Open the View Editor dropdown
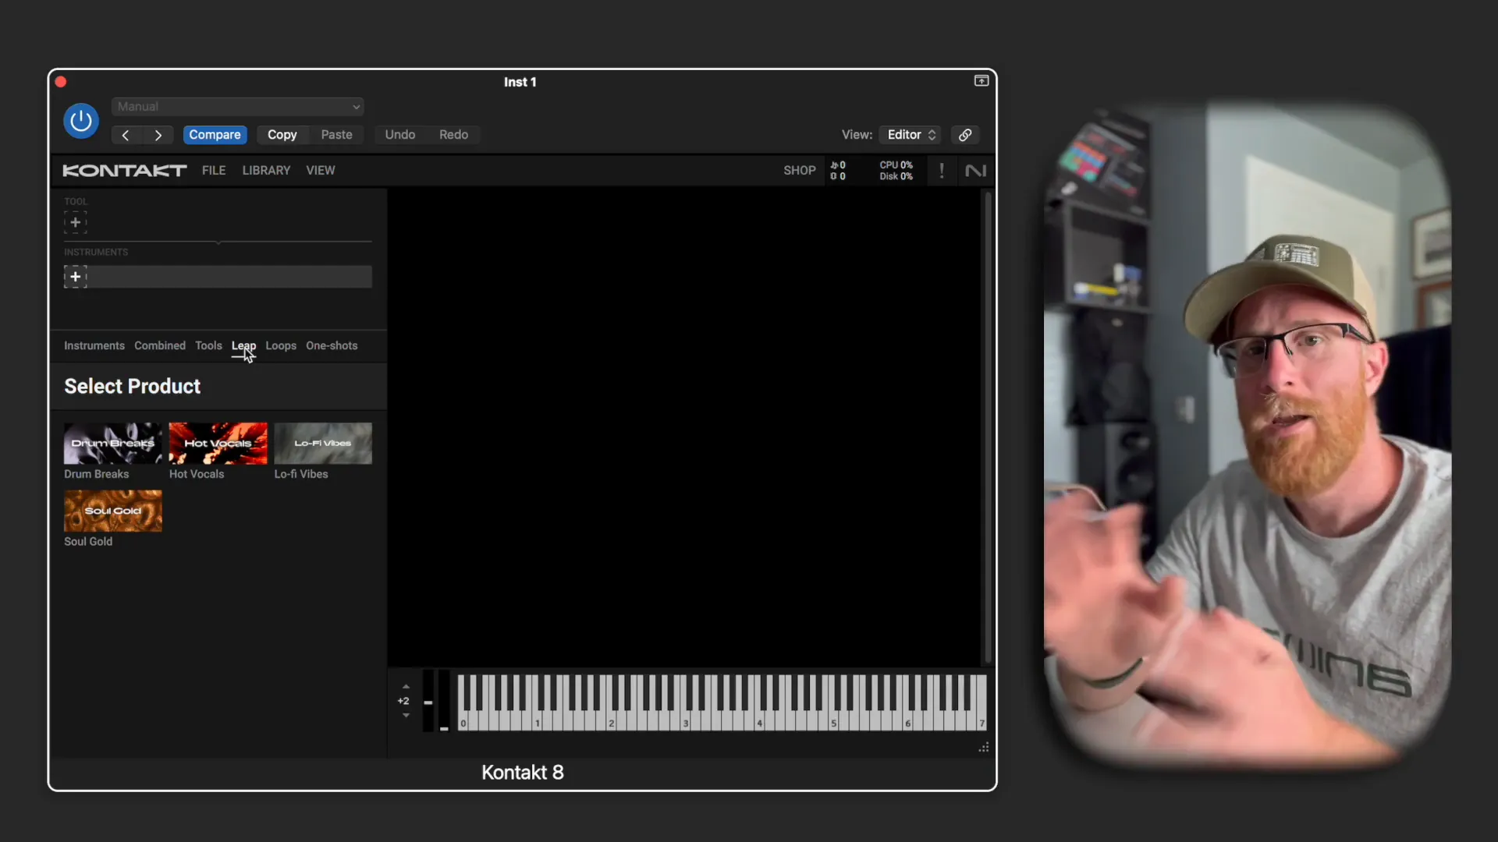The width and height of the screenshot is (1498, 842). [911, 135]
